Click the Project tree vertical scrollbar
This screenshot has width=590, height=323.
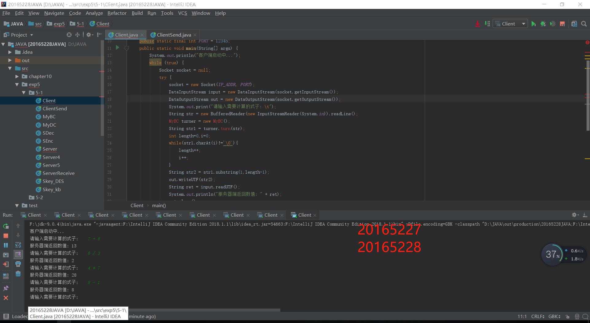pos(102,88)
